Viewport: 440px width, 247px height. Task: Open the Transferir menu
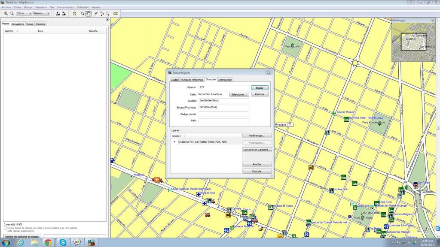41,7
